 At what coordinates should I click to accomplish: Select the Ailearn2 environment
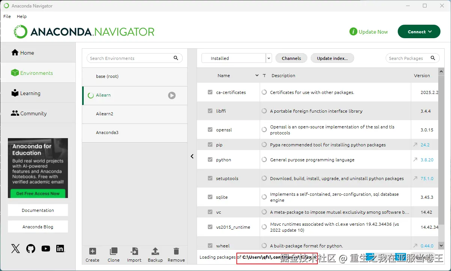point(135,114)
